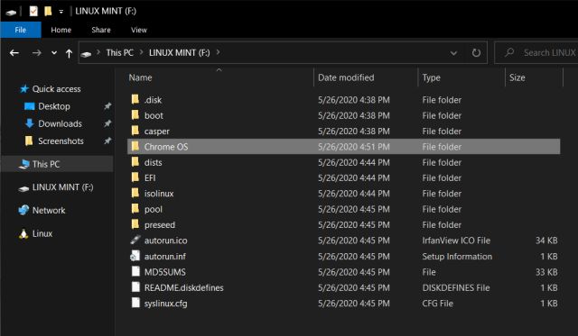Select the casper folder icon

tap(135, 131)
